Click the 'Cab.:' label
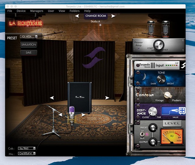Screen dimensions: 195x165 coord(12,148)
